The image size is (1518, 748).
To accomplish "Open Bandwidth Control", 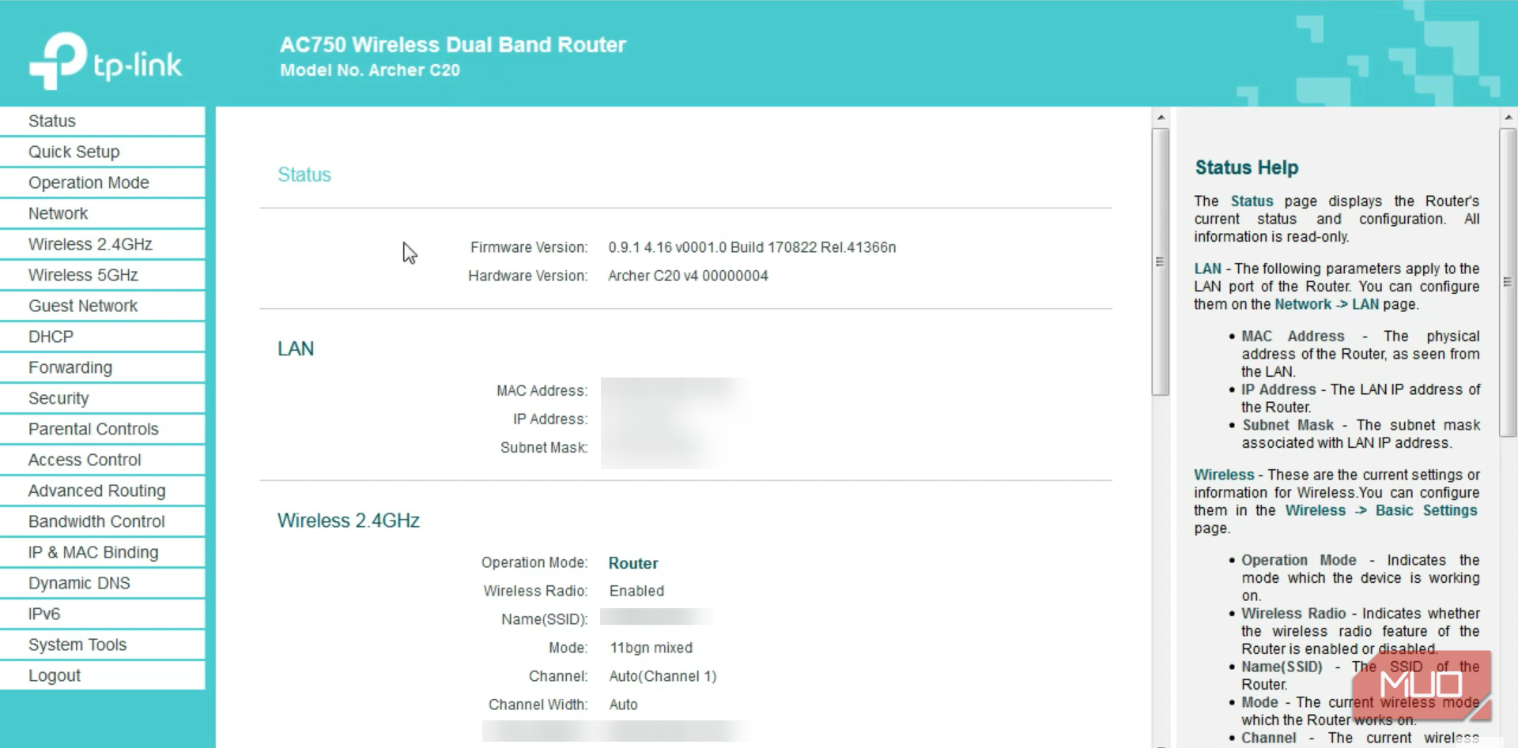I will (103, 521).
